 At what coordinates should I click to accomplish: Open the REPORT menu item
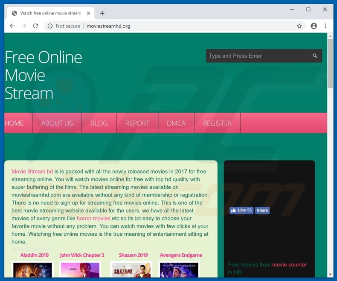(x=137, y=123)
